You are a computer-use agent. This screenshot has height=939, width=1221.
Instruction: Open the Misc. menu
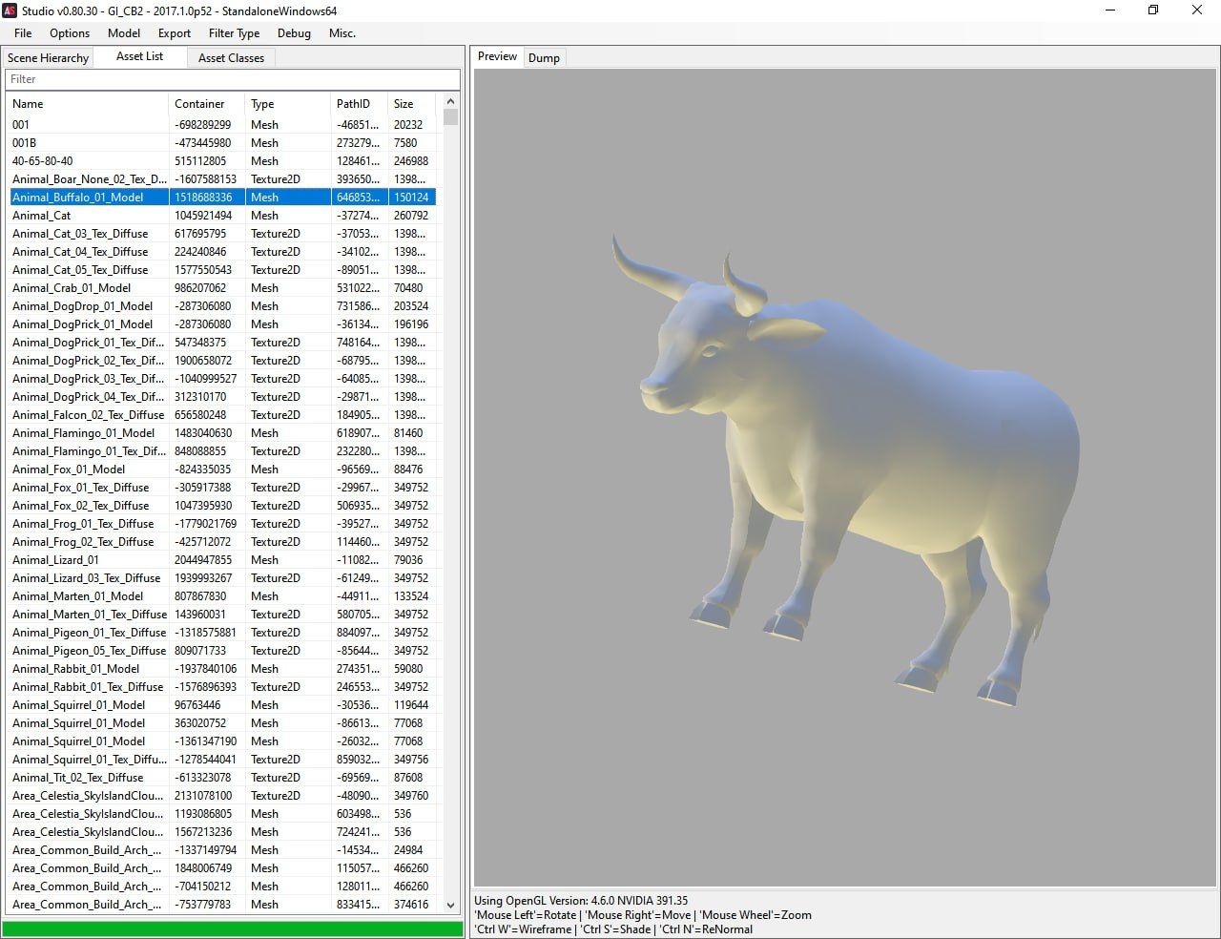[x=342, y=33]
